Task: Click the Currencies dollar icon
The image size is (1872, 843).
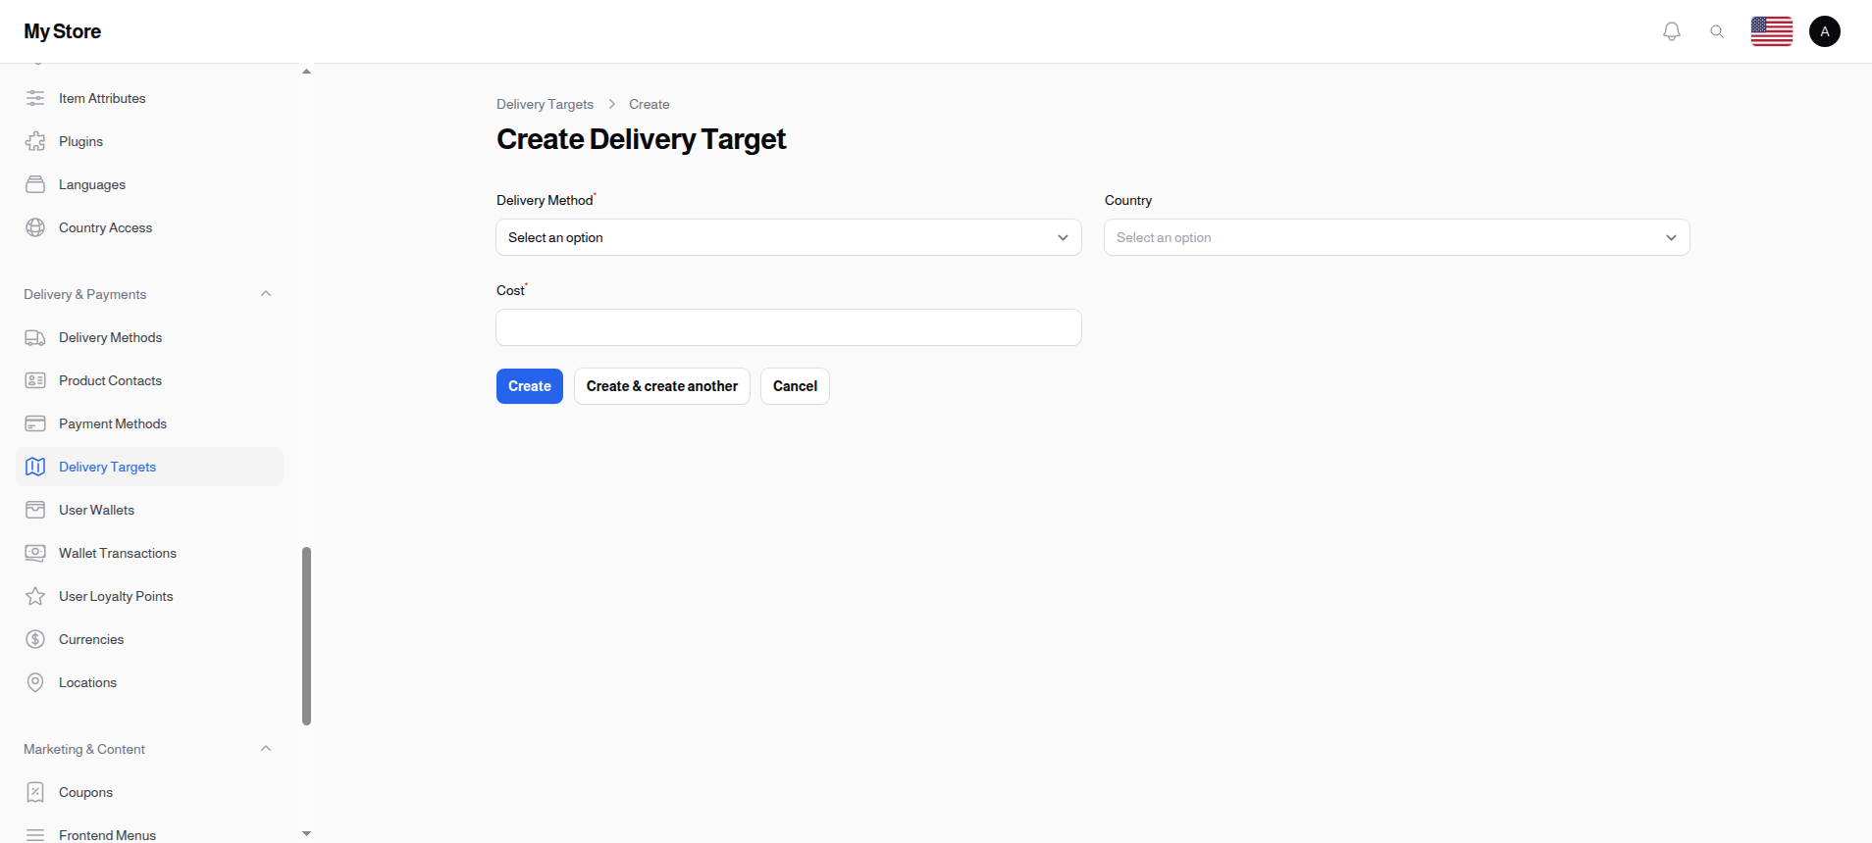Action: pyautogui.click(x=35, y=639)
